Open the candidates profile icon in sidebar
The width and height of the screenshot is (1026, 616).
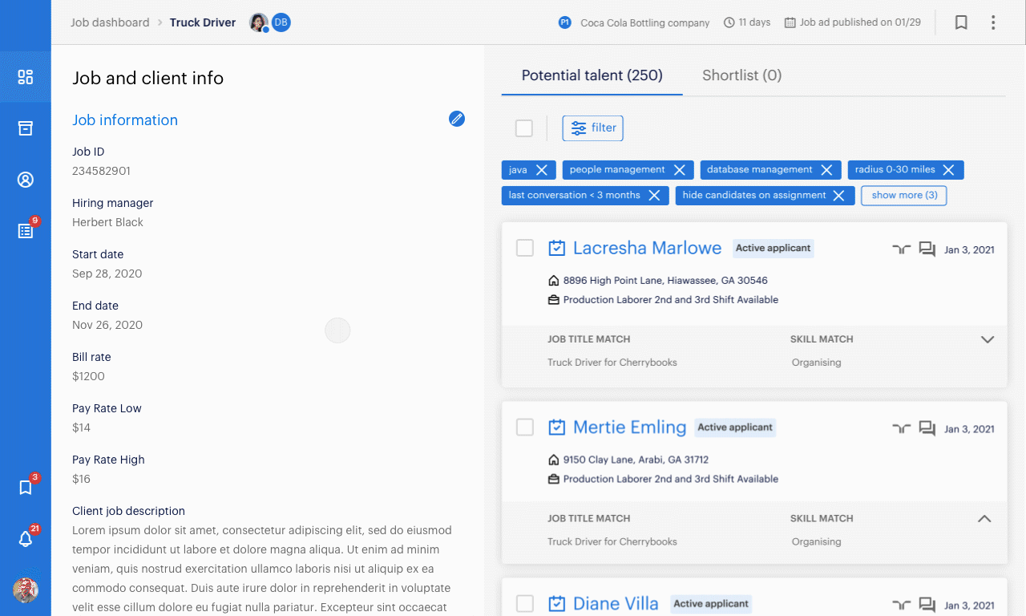(x=26, y=180)
